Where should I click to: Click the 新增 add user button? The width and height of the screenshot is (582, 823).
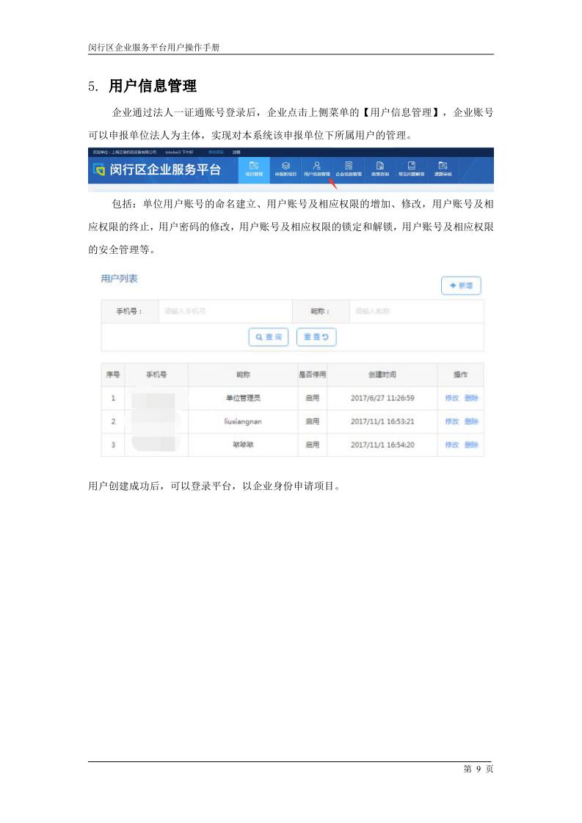pyautogui.click(x=461, y=286)
